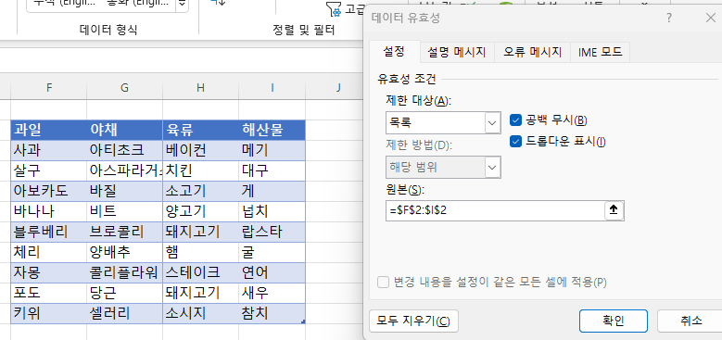Click the 블루베리 cell

(49, 232)
